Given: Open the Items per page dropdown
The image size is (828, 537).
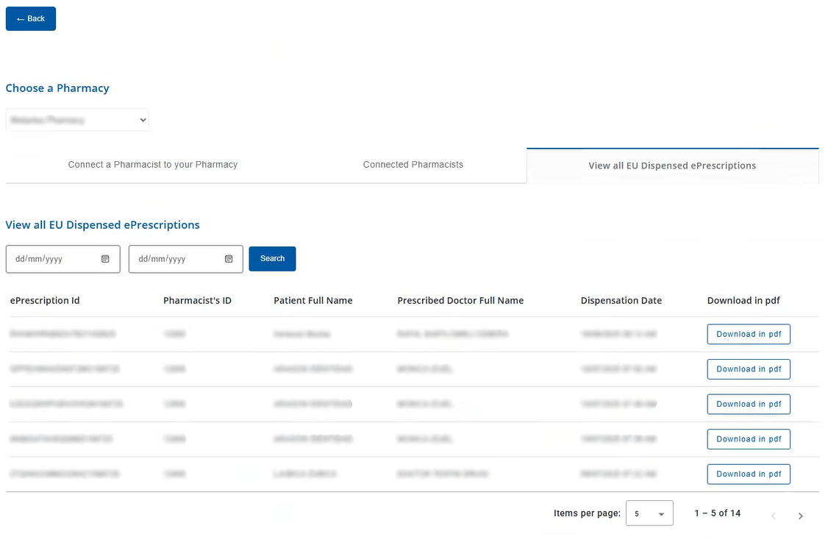Looking at the screenshot, I should coord(649,513).
